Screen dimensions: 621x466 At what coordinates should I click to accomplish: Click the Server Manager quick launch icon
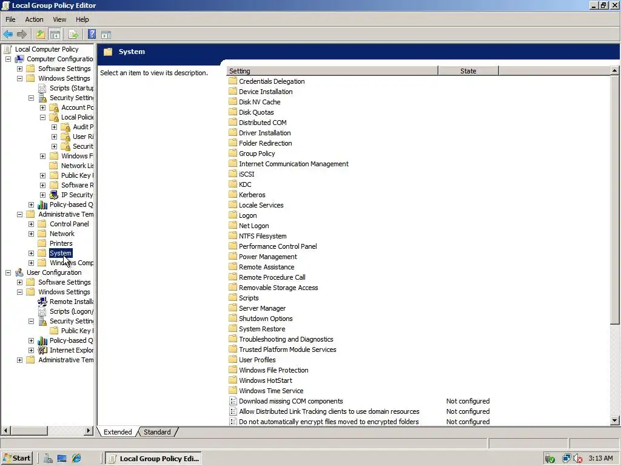[48, 459]
